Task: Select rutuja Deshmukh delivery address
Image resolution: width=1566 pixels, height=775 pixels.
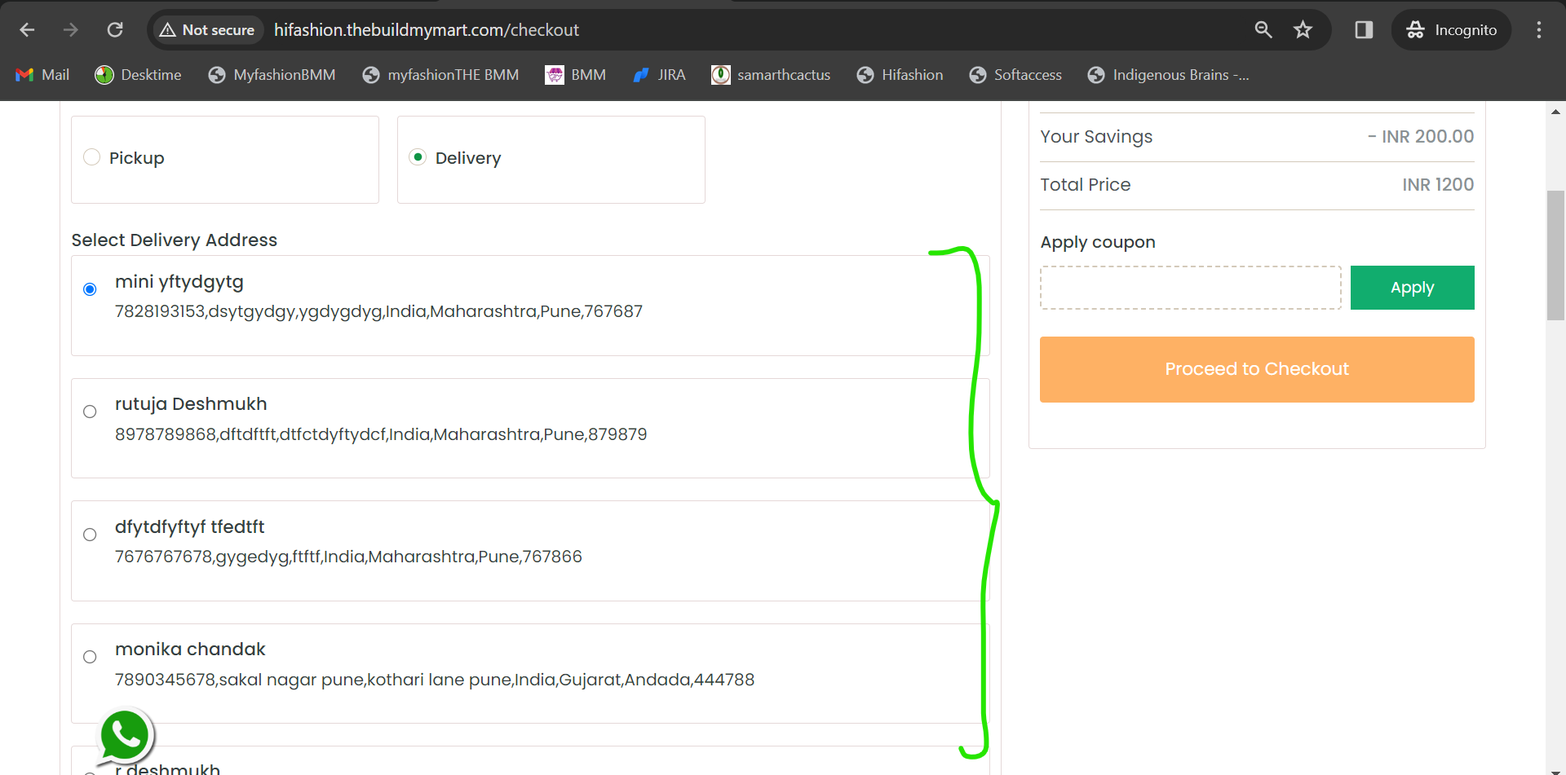Action: (90, 412)
